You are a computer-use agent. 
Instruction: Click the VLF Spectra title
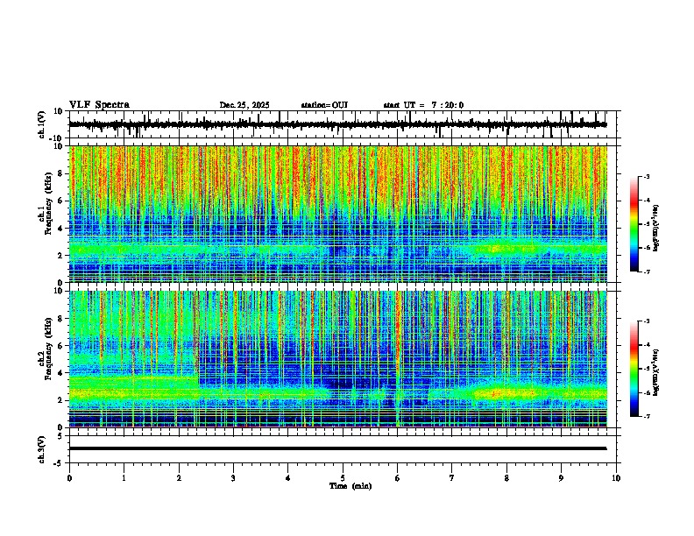click(99, 105)
